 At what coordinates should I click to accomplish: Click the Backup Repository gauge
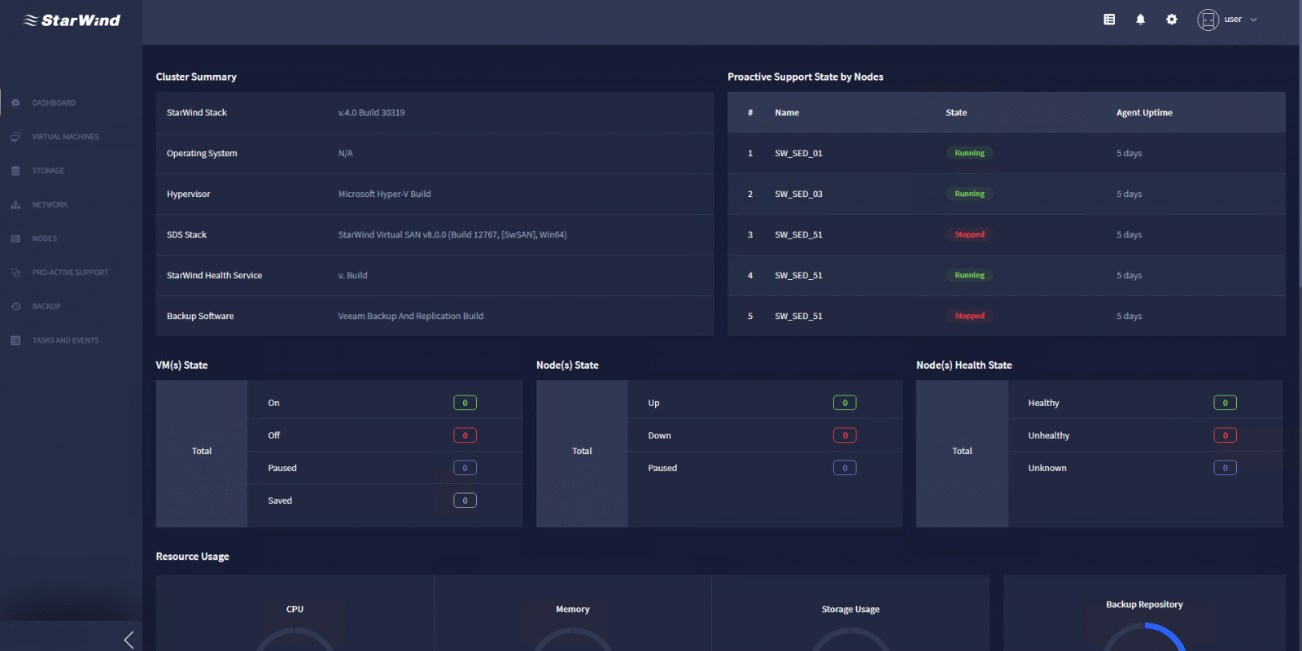pyautogui.click(x=1144, y=636)
